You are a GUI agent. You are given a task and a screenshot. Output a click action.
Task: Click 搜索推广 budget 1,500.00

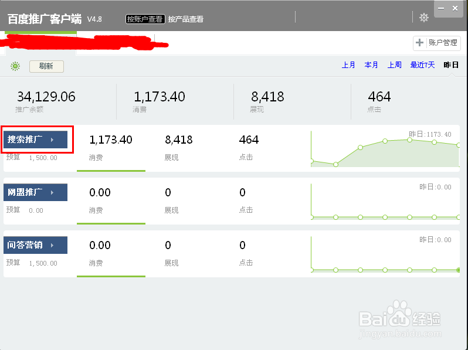[x=43, y=158]
